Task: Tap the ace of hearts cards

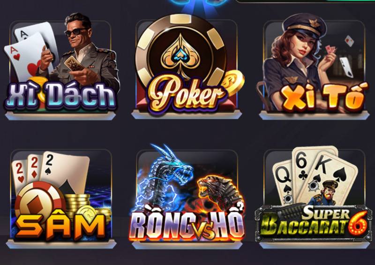Action: coord(29,52)
